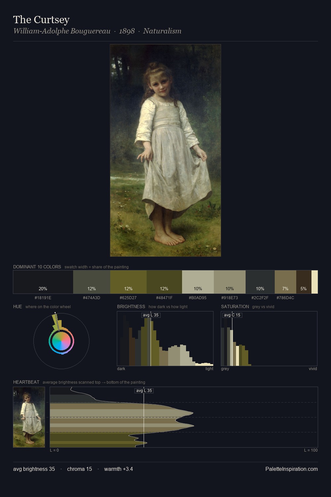Click the 'warmth +3.4' footer stat
331x497 pixels.
coord(118,469)
